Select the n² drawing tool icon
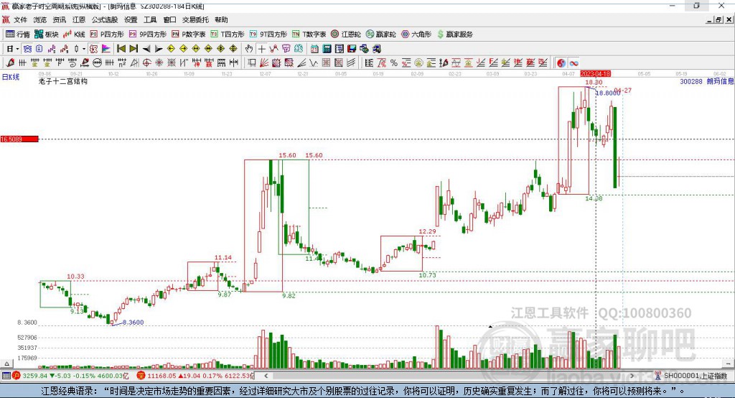The height and width of the screenshot is (398, 735). click(x=122, y=63)
